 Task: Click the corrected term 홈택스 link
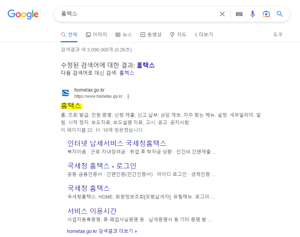[x=146, y=65]
